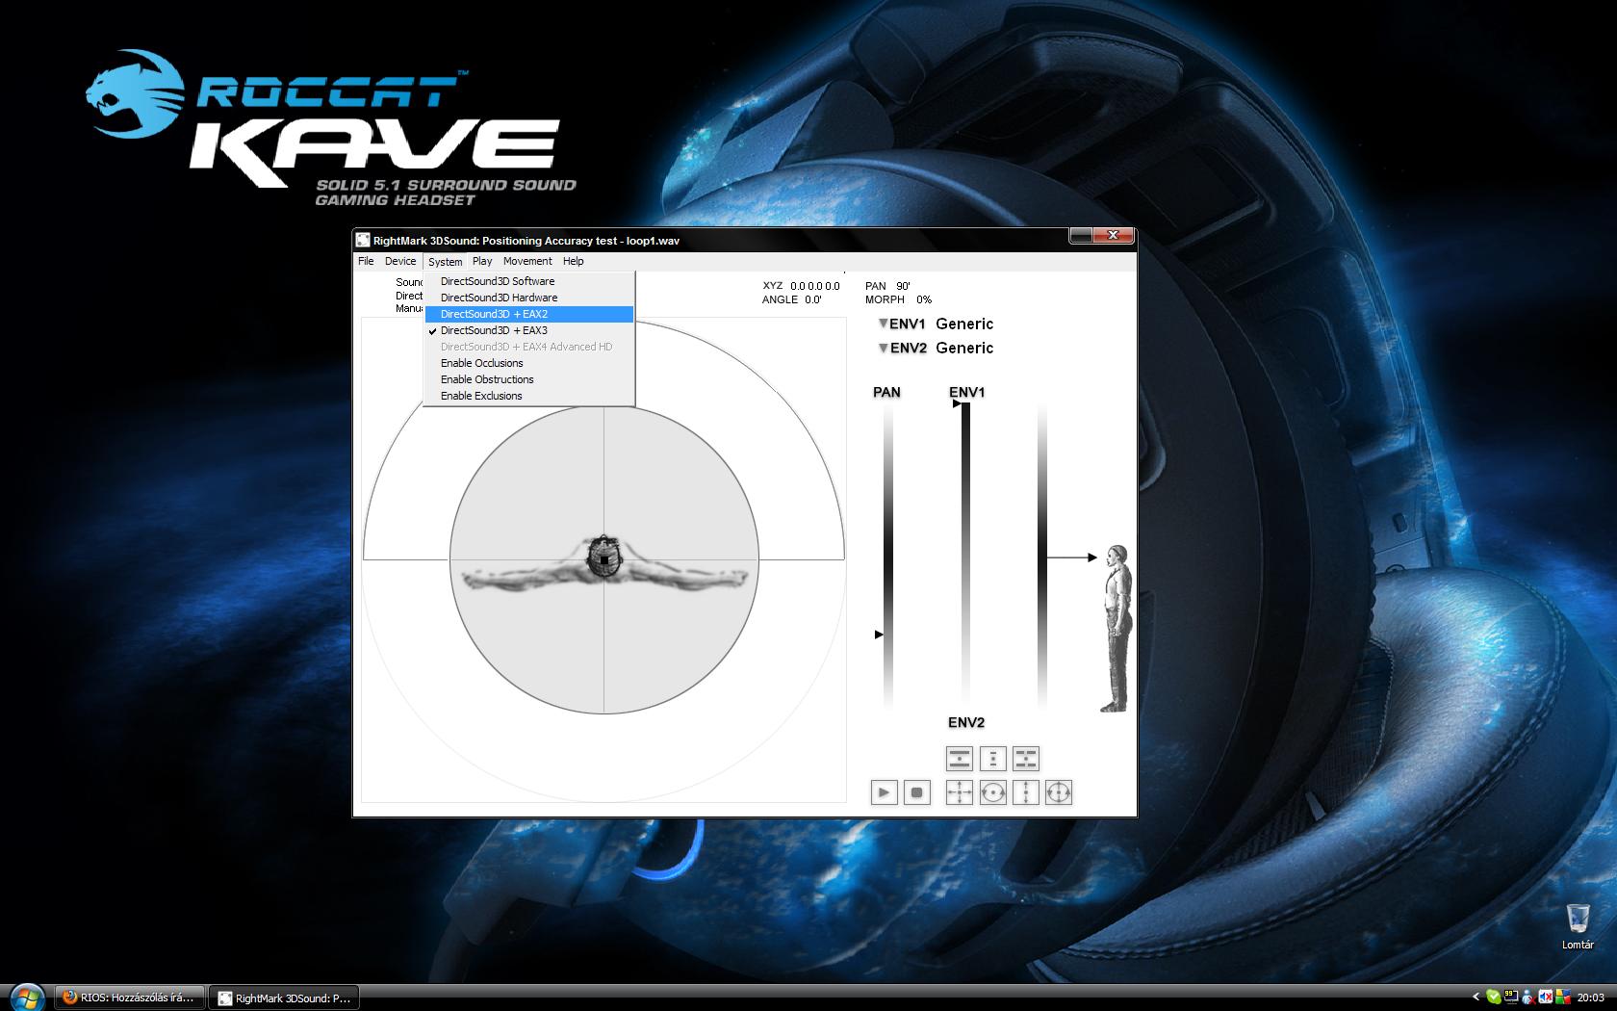Click the green Skype tray icon

(1493, 998)
